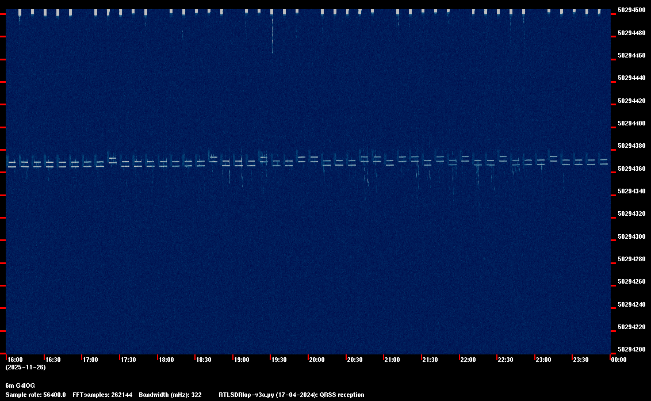Image resolution: width=651 pixels, height=401 pixels.
Task: Click the (2025-11-26) date label
Action: pyautogui.click(x=25, y=367)
